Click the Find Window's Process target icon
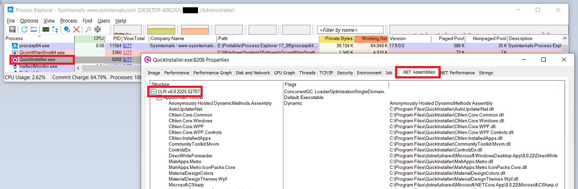The height and width of the screenshot is (189, 578). (98, 30)
